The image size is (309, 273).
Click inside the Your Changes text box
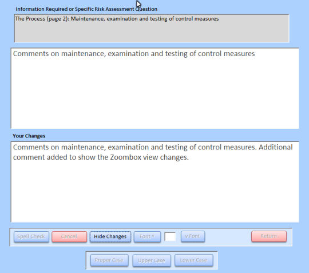pyautogui.click(x=155, y=182)
